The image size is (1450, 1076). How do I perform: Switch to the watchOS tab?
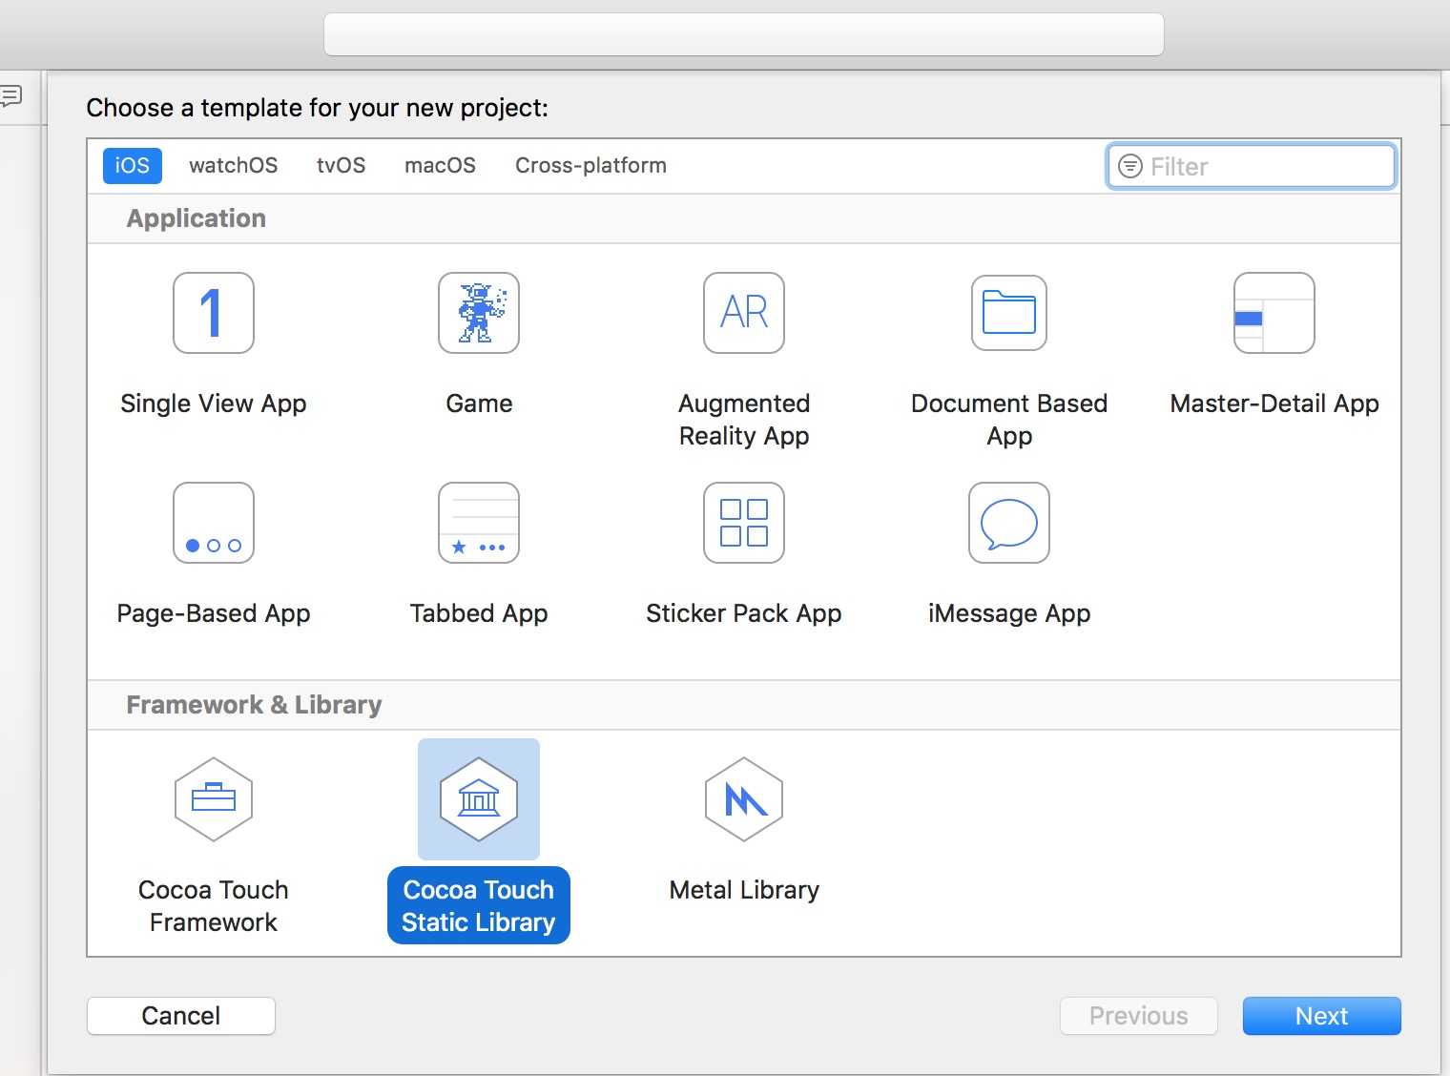point(234,165)
